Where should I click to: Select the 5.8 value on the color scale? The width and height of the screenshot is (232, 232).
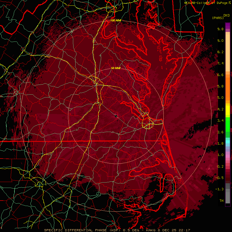pyautogui.click(x=220, y=86)
